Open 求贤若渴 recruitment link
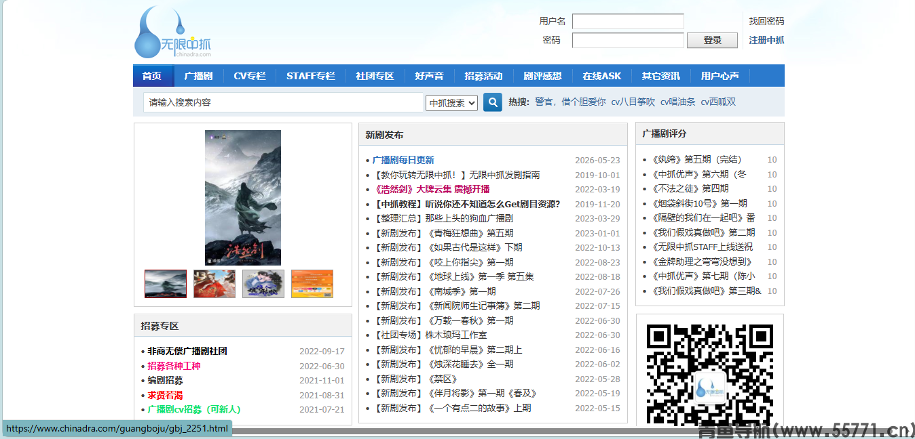915x439 pixels. pyautogui.click(x=166, y=395)
